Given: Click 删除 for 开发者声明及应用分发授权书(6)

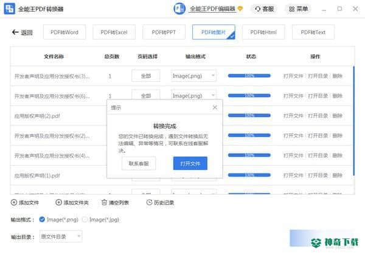Looking at the screenshot, I should [337, 96].
